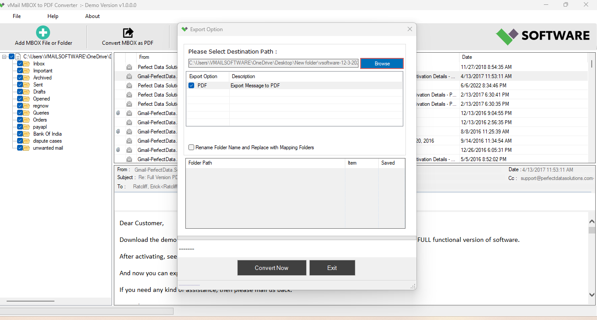Open the About menu
This screenshot has height=320, width=597.
point(92,16)
